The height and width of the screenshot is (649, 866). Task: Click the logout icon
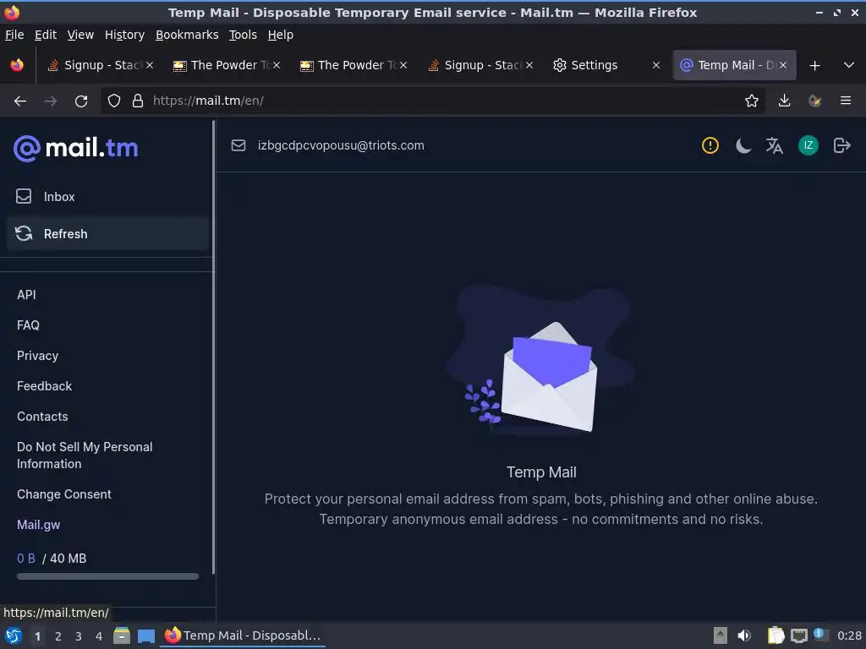point(841,145)
